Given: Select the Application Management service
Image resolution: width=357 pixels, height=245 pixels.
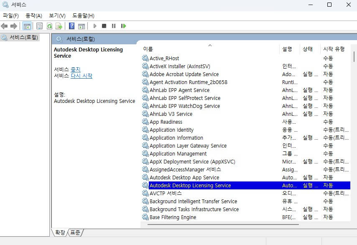Looking at the screenshot, I should pyautogui.click(x=246, y=154).
